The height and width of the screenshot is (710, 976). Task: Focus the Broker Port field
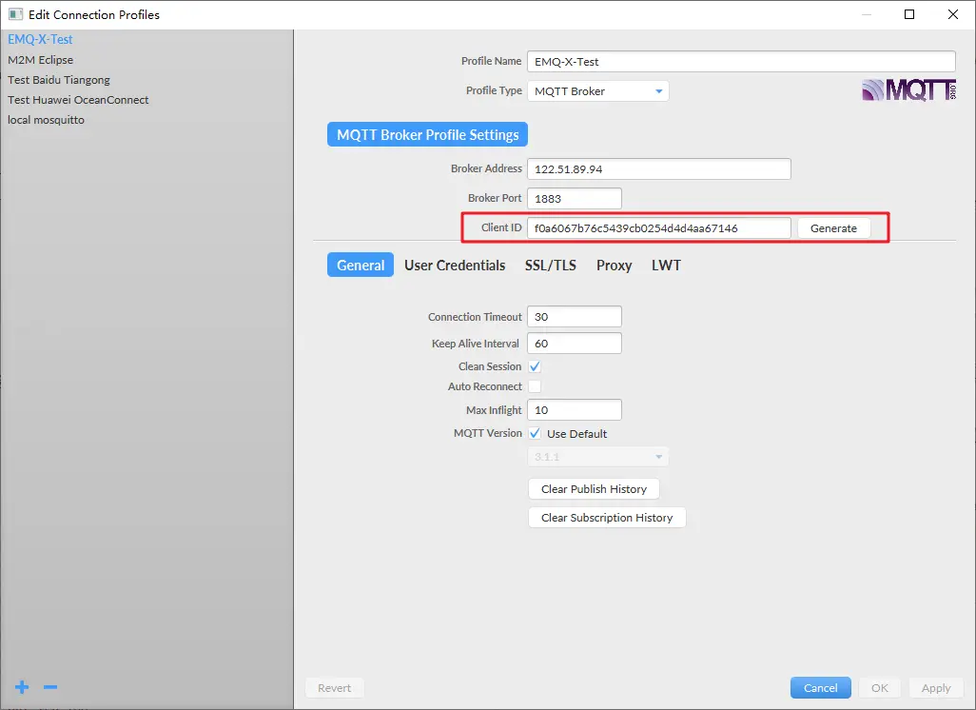(575, 199)
